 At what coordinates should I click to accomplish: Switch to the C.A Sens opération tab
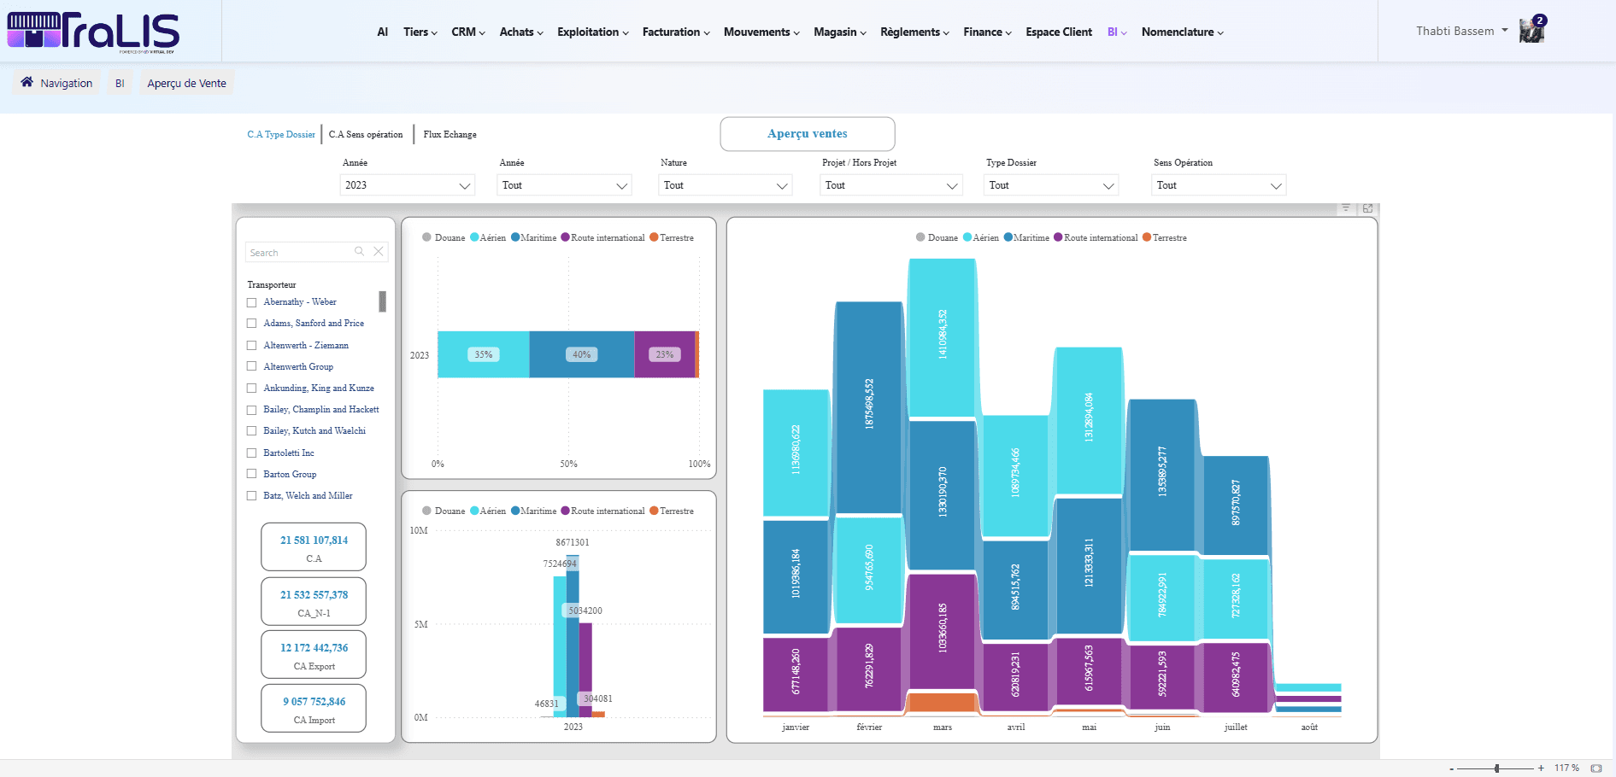[366, 135]
